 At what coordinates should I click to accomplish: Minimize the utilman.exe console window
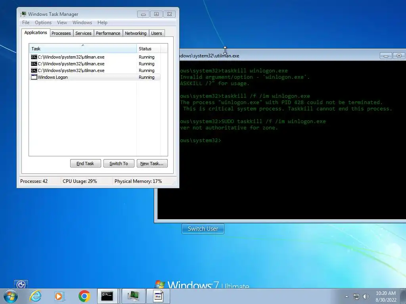(386, 55)
